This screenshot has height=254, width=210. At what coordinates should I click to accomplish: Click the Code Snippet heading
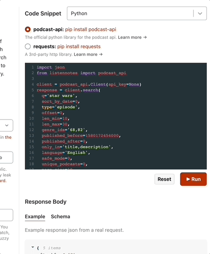point(43,14)
